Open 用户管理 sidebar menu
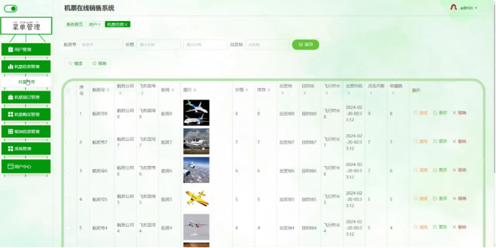Image resolution: width=496 pixels, height=248 pixels. (x=26, y=49)
